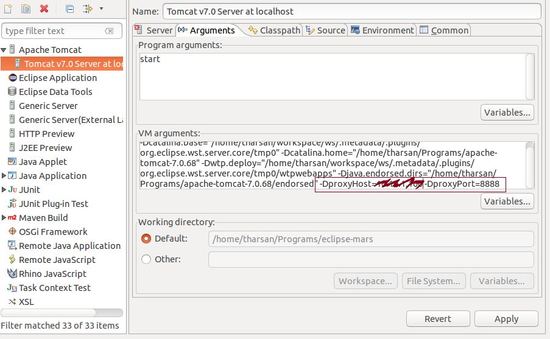Image resolution: width=550 pixels, height=339 pixels.
Task: Select Eclipse Data Tools entry
Action: tap(55, 92)
